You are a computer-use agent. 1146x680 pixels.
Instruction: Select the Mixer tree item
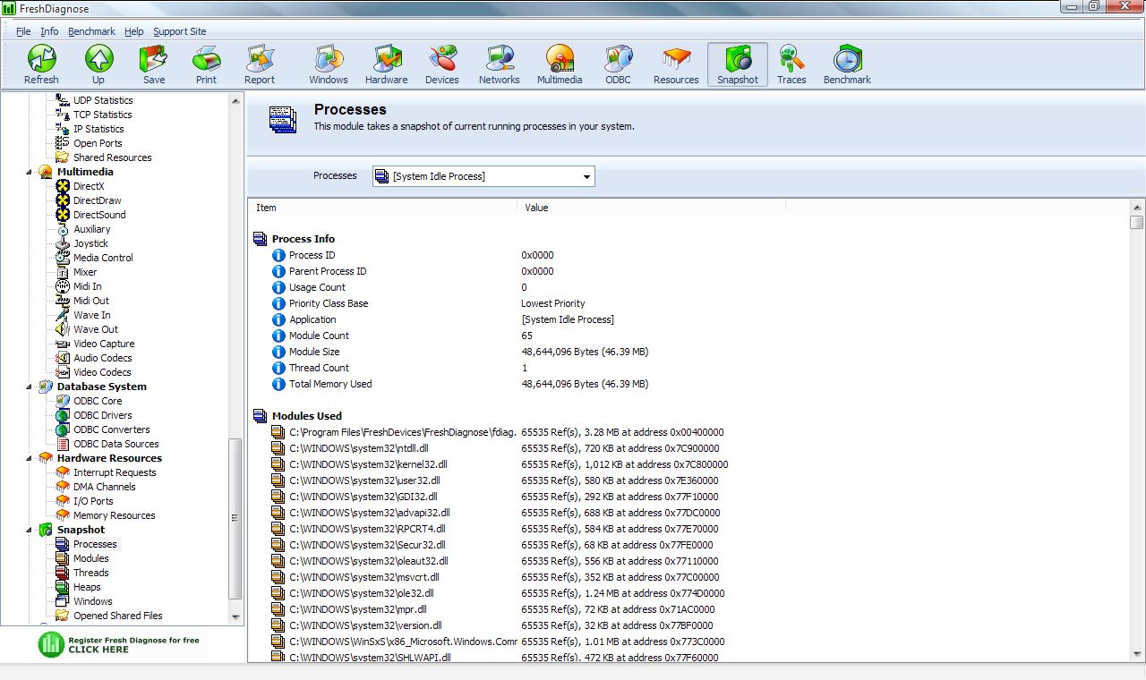[x=85, y=272]
